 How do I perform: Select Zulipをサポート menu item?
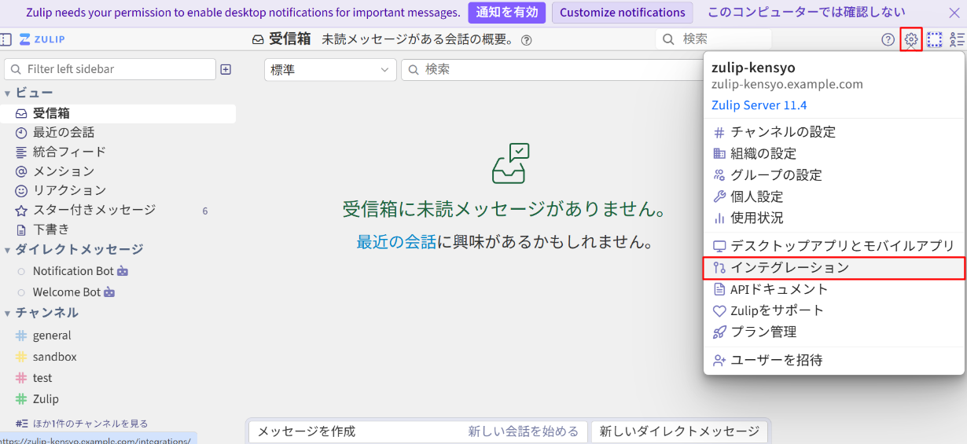[x=834, y=310]
